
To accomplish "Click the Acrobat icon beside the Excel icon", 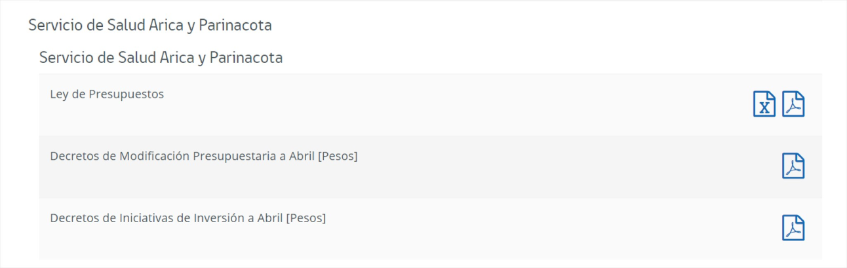I will [x=793, y=104].
